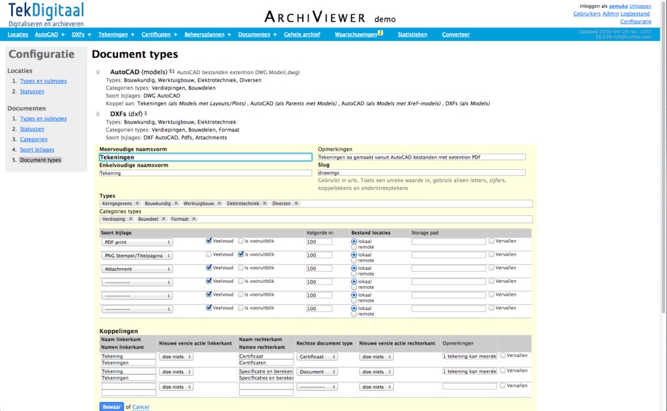Open the Admin link
Screen dimensions: 667x411
[x=610, y=14]
